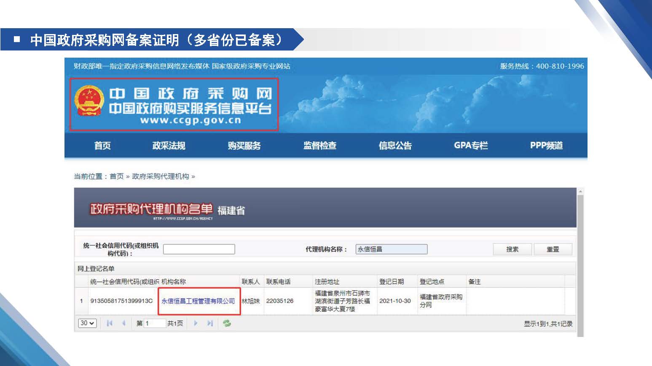Click the 重置 reset button
This screenshot has height=366, width=652.
tap(553, 249)
